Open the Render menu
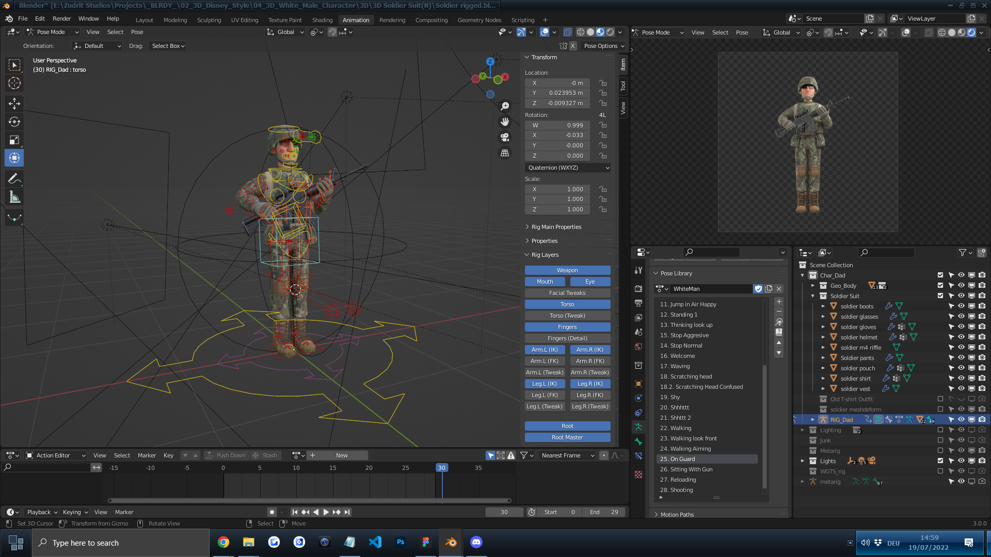 (61, 19)
